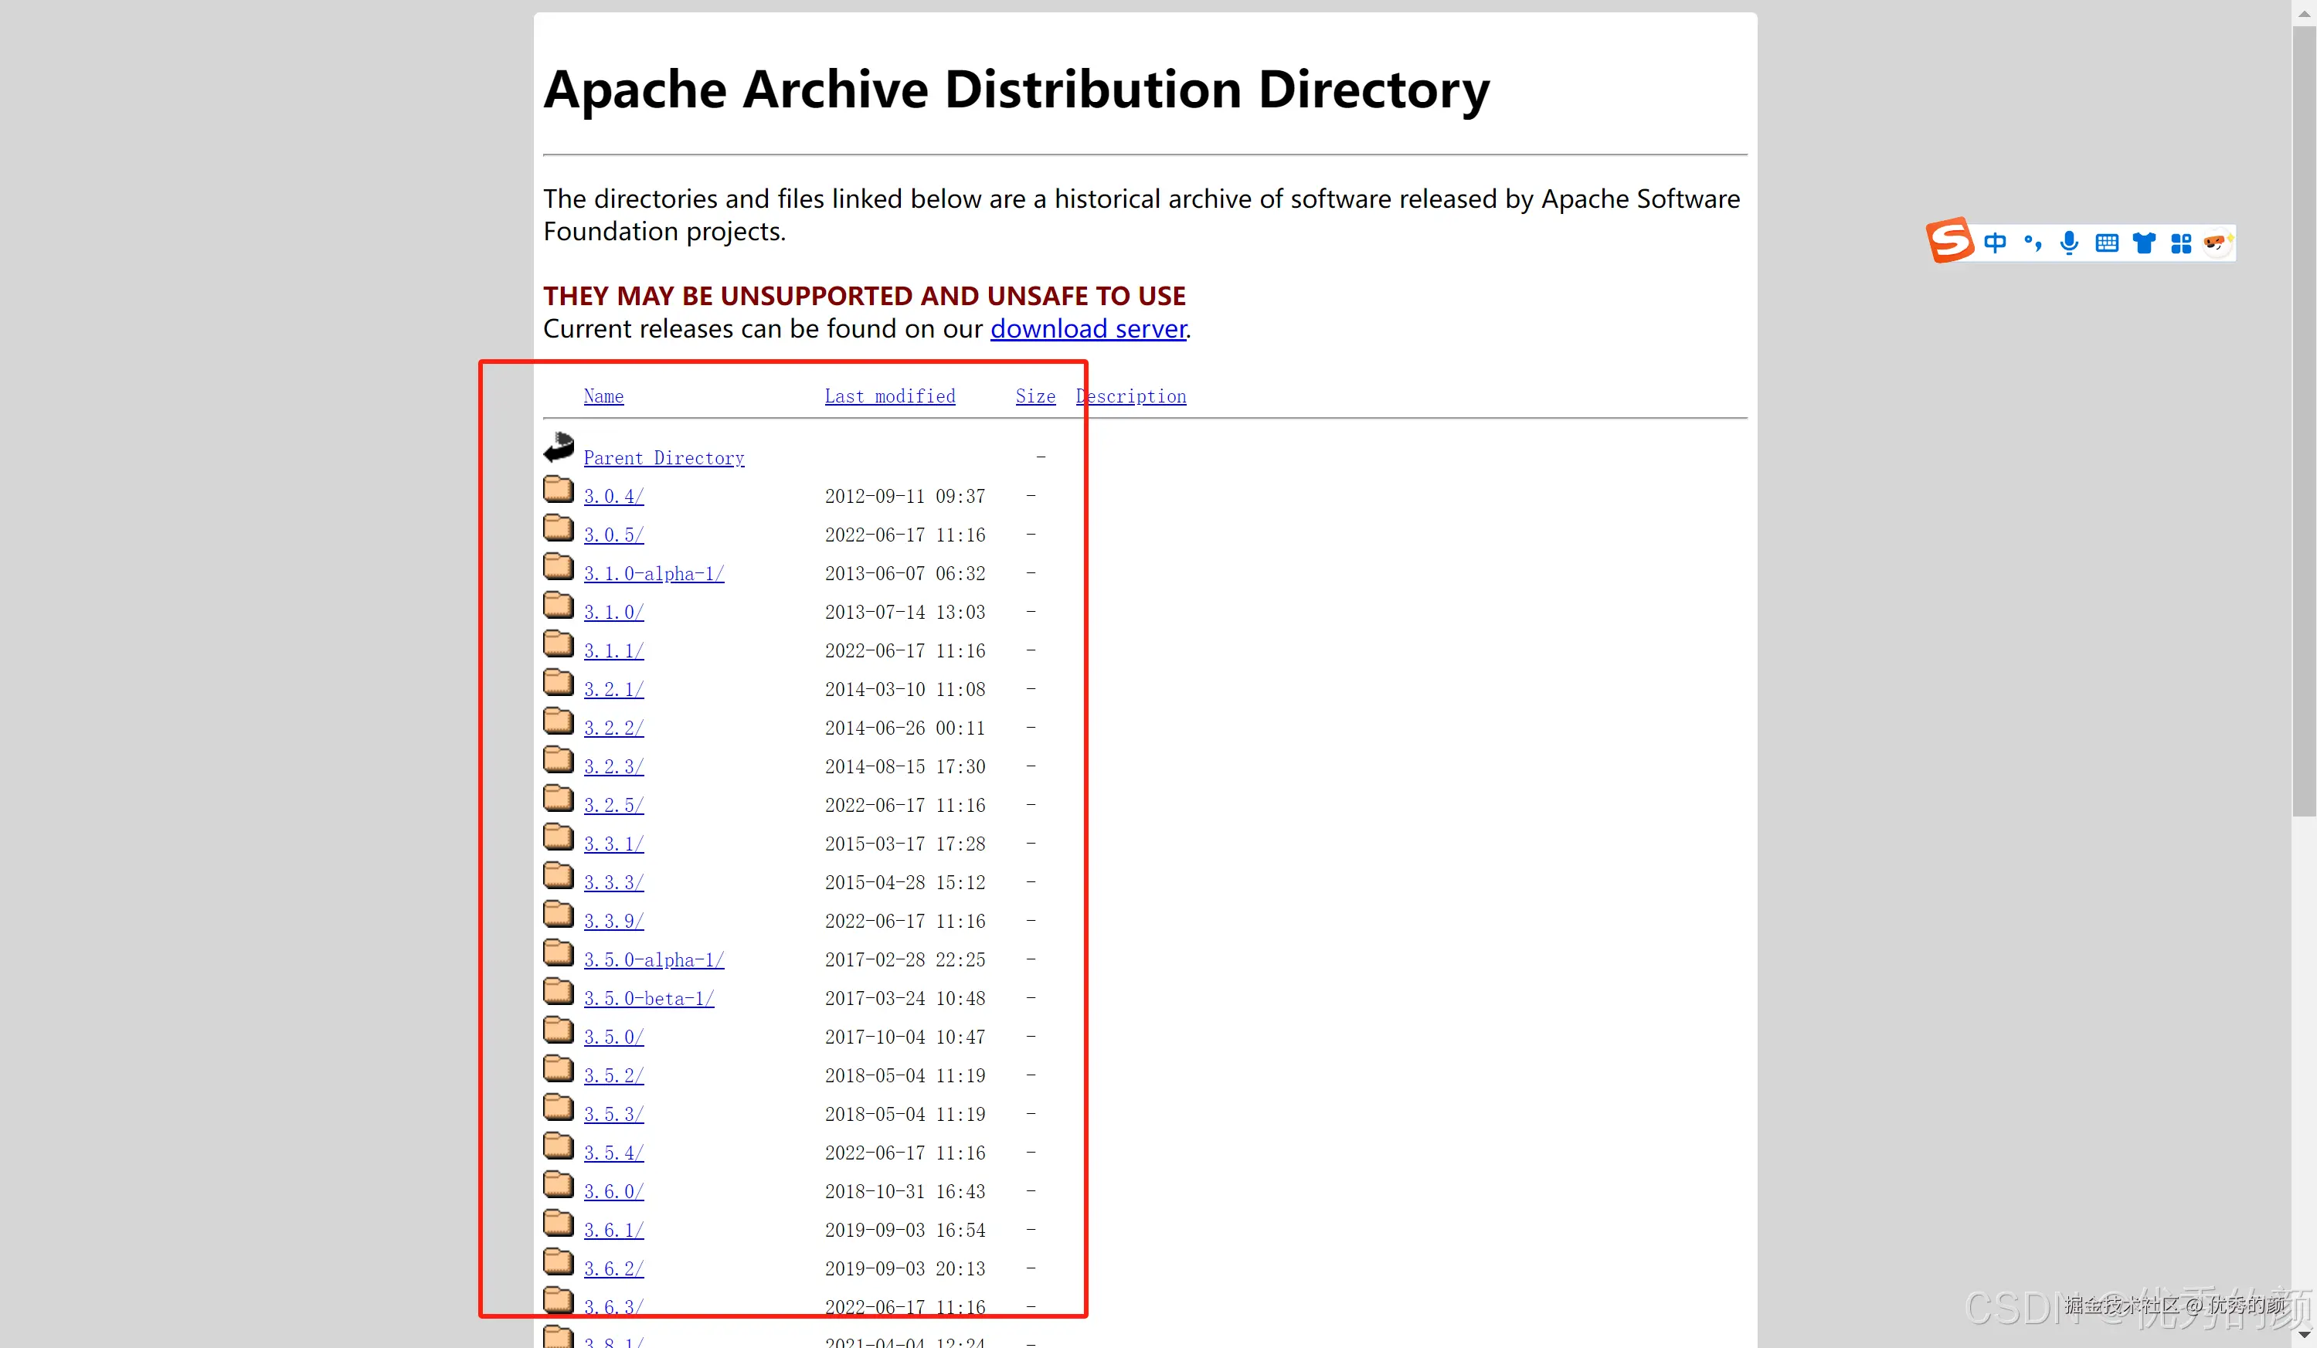
Task: Click the Sogou input method S logo
Action: click(1949, 241)
